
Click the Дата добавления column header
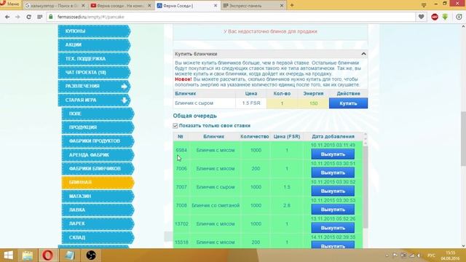click(333, 137)
